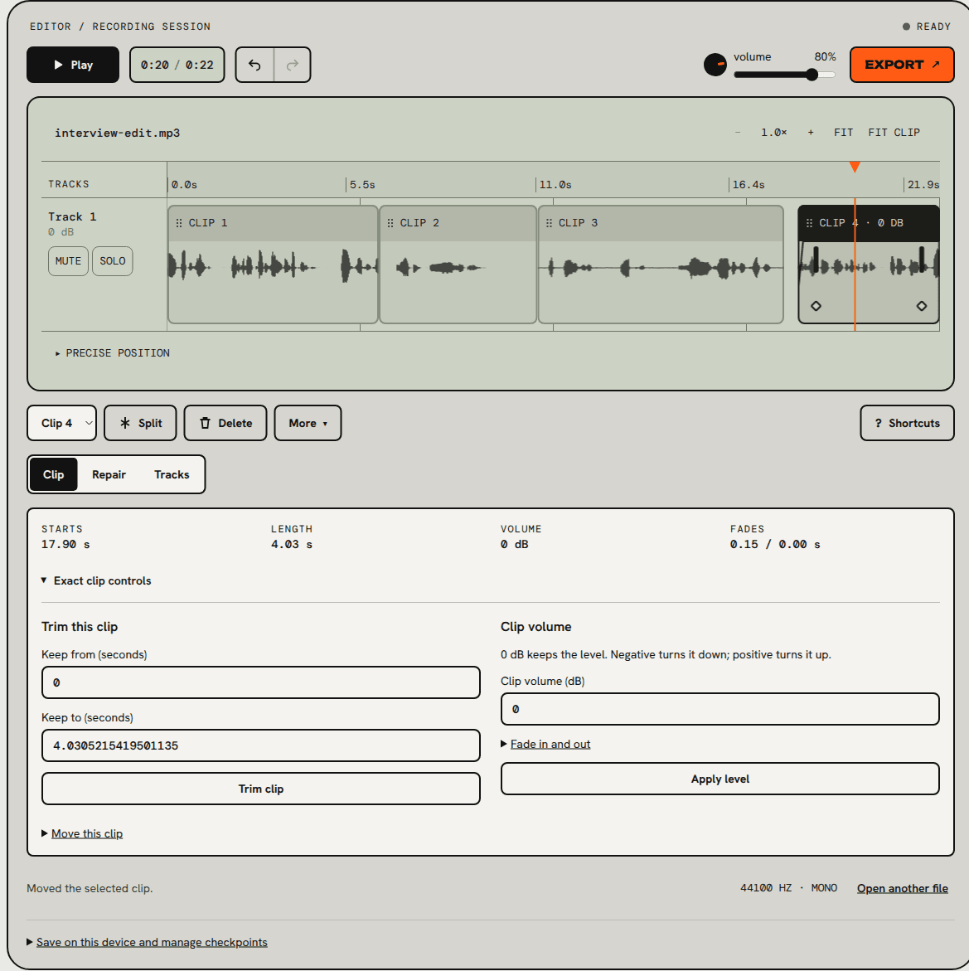The image size is (969, 971).
Task: Click the interview-edit.mp3 file name
Action: coord(118,133)
